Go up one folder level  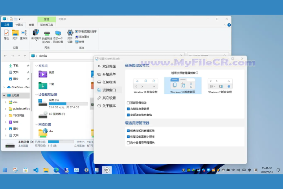(x=25, y=56)
